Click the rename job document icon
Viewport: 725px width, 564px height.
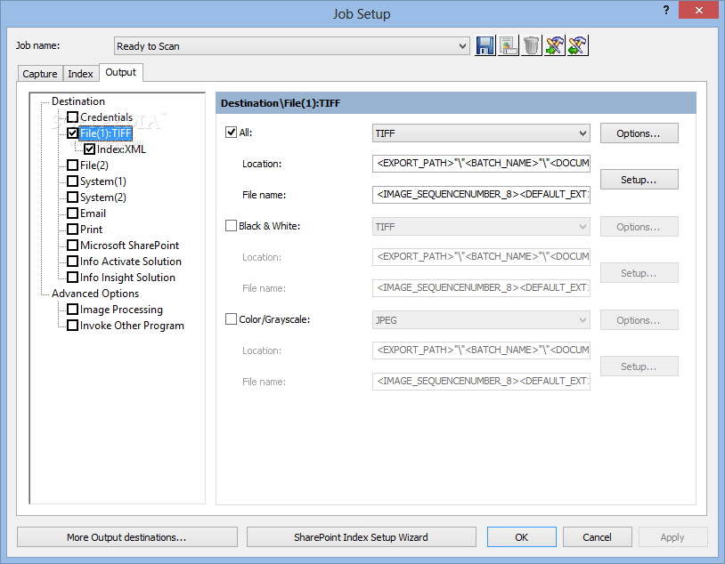point(509,45)
